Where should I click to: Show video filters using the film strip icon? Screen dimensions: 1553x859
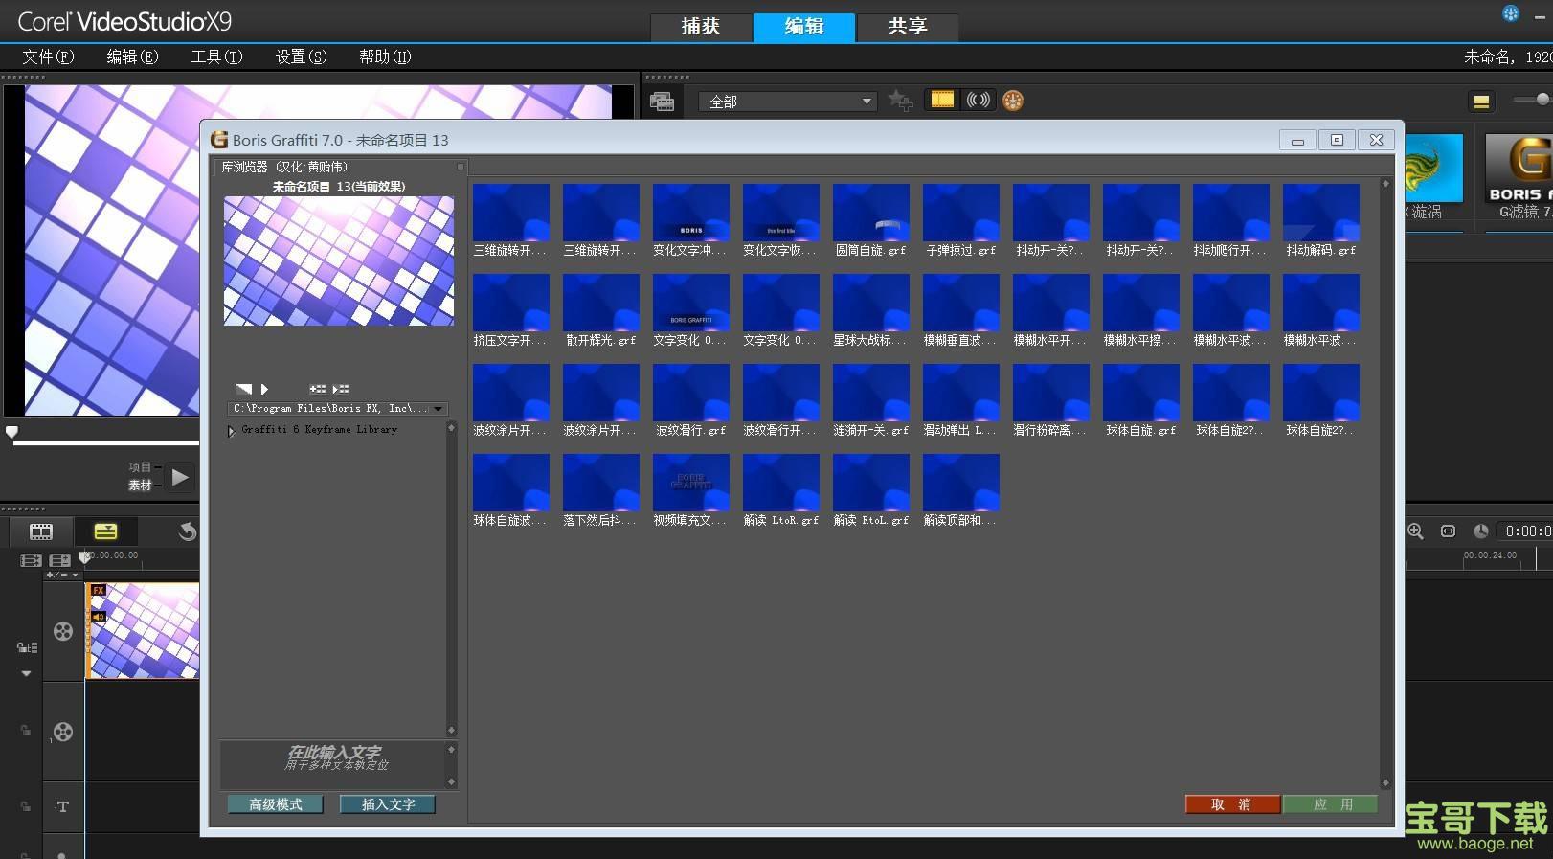pyautogui.click(x=942, y=100)
